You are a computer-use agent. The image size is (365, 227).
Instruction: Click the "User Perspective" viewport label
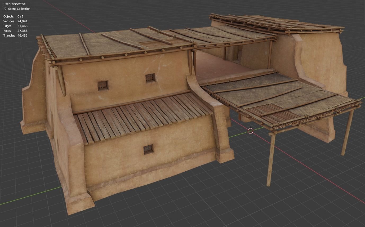pyautogui.click(x=14, y=4)
